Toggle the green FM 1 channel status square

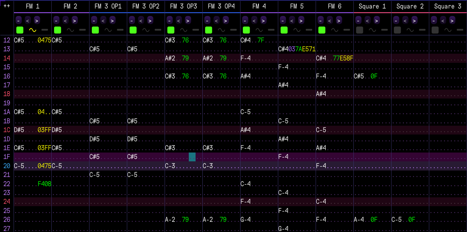[x=20, y=30]
